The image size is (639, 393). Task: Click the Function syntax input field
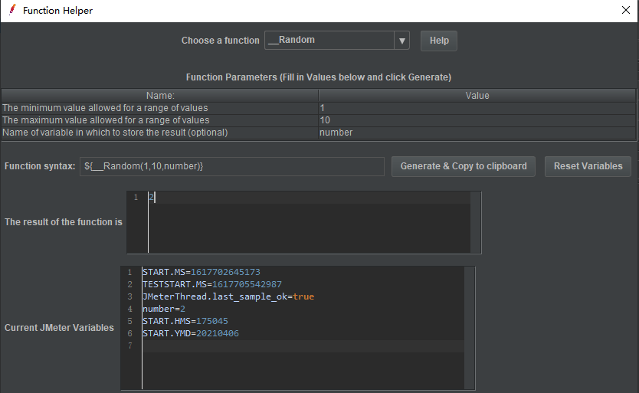(232, 166)
